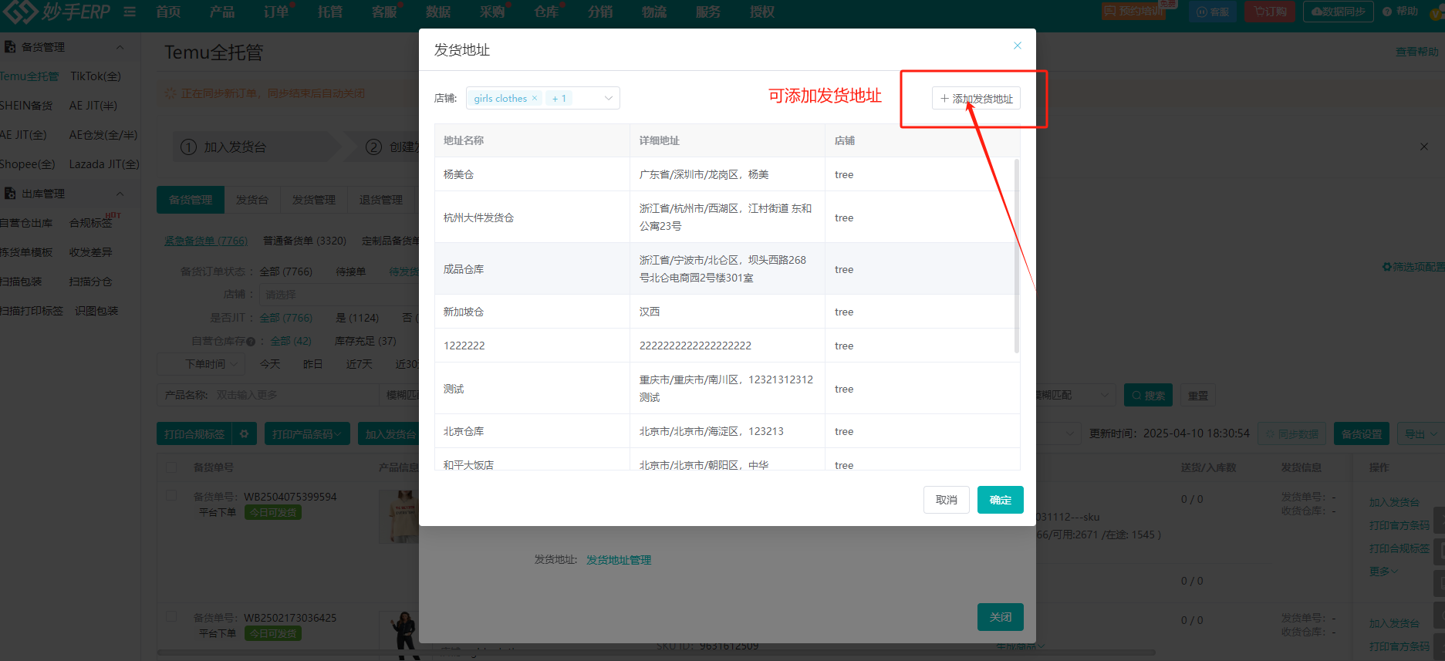
Task: Check the box for order WB2504075399594
Action: (x=171, y=495)
